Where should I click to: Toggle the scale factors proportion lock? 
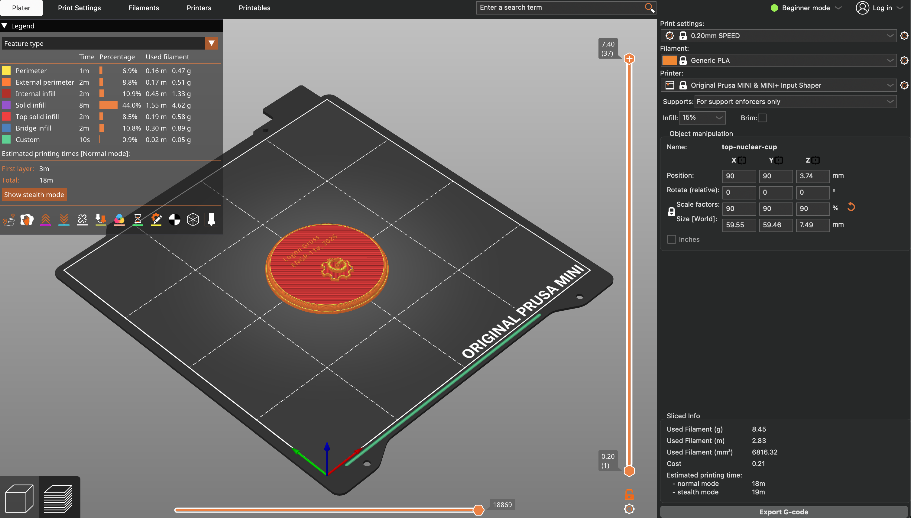[671, 212]
